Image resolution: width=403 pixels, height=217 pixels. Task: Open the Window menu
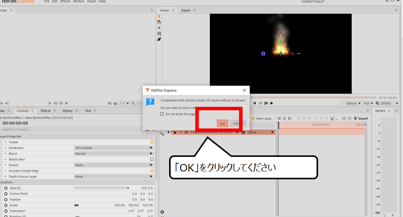point(79,1)
